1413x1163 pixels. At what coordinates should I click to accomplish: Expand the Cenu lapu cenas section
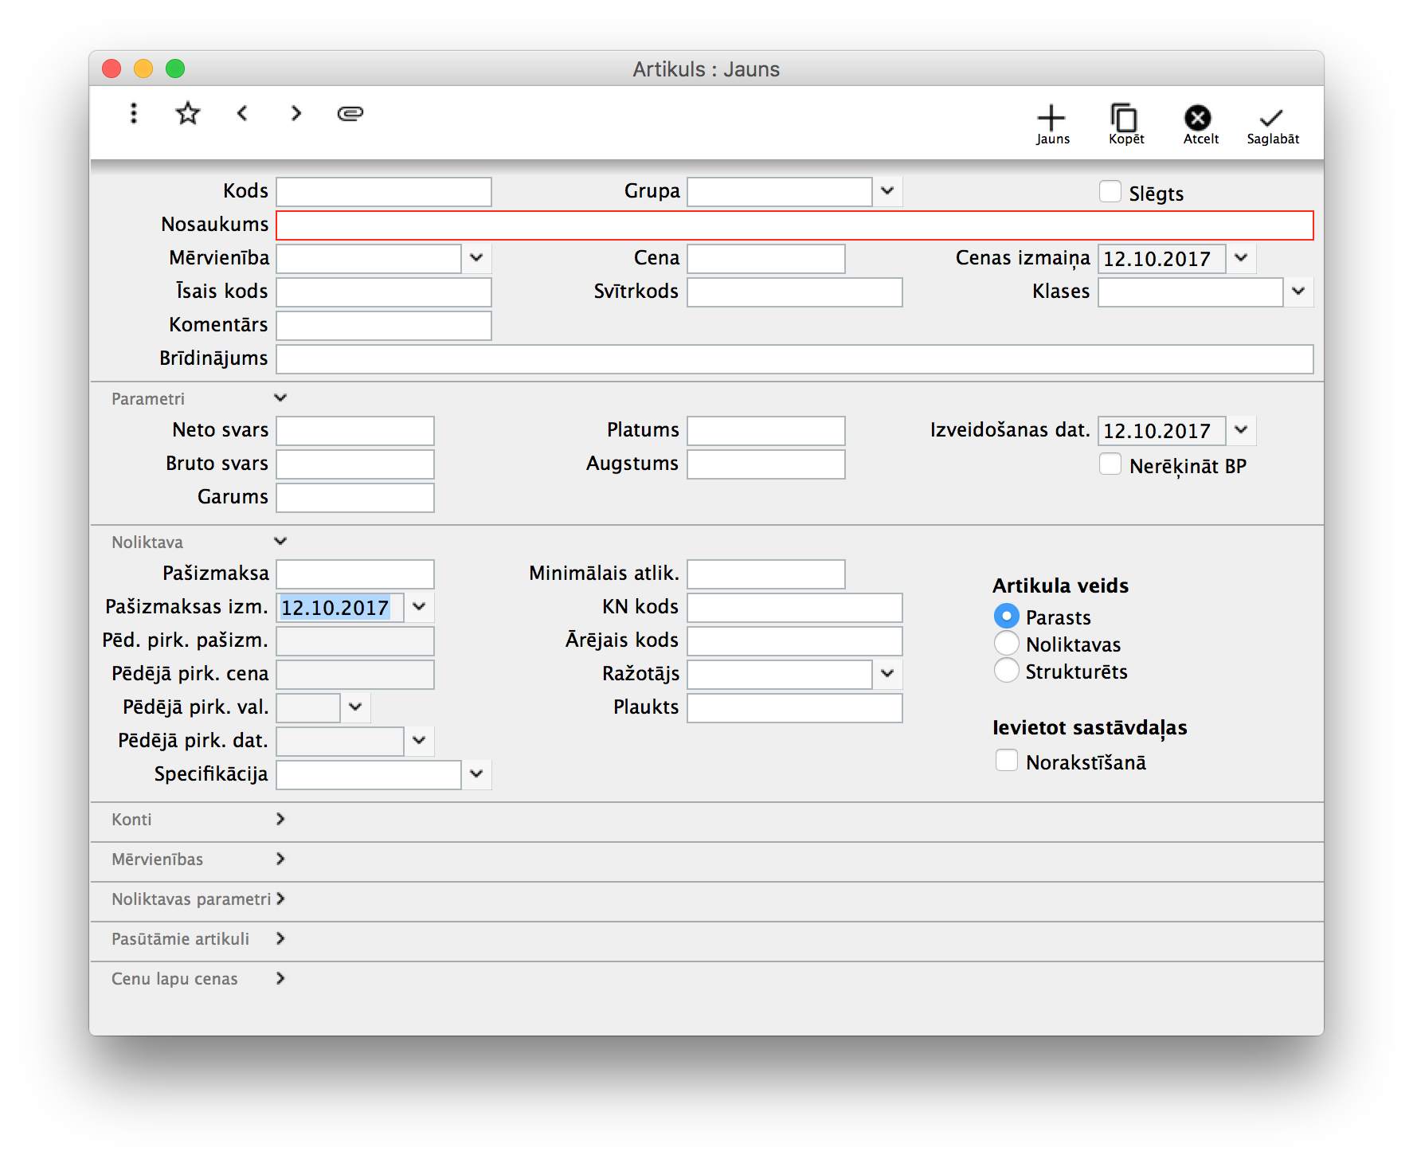click(x=280, y=979)
